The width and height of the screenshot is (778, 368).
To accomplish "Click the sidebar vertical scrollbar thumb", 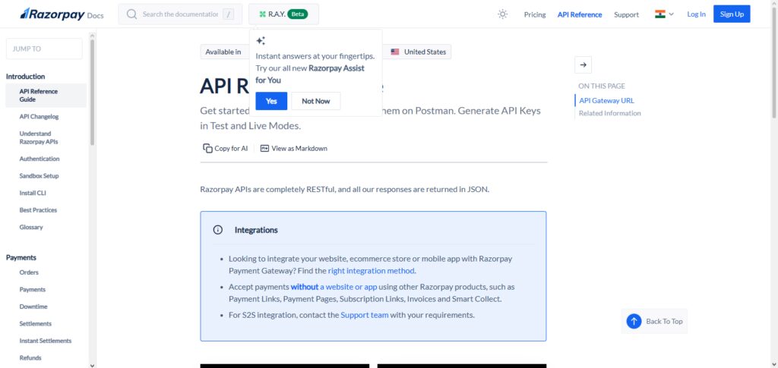I will point(92,92).
